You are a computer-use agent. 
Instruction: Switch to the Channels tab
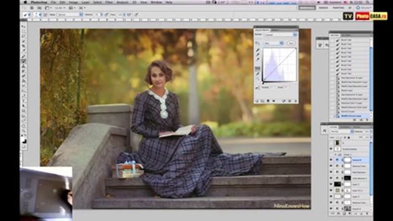click(x=344, y=127)
